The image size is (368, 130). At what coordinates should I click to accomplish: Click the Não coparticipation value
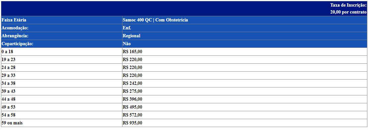click(127, 44)
